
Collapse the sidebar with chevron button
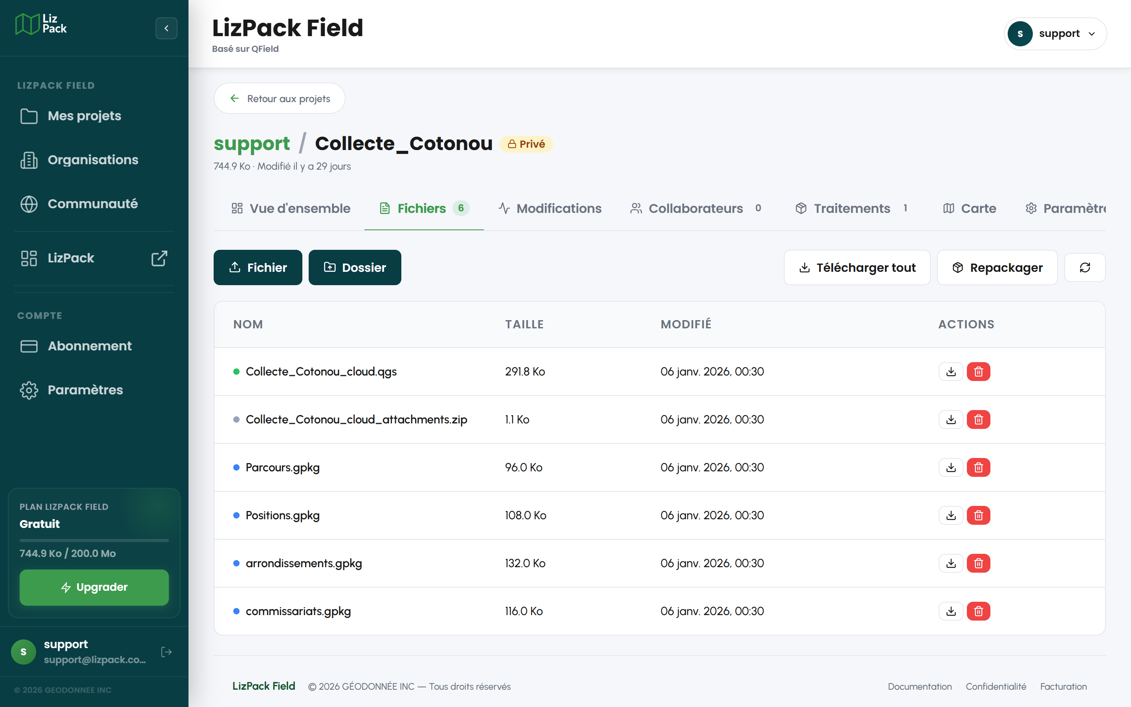[167, 28]
